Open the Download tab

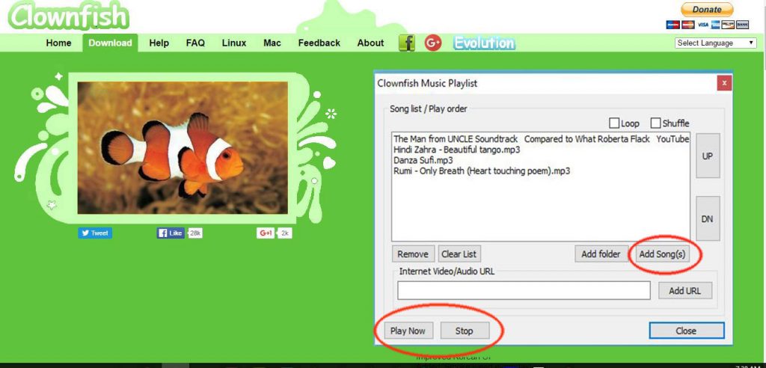pyautogui.click(x=111, y=43)
